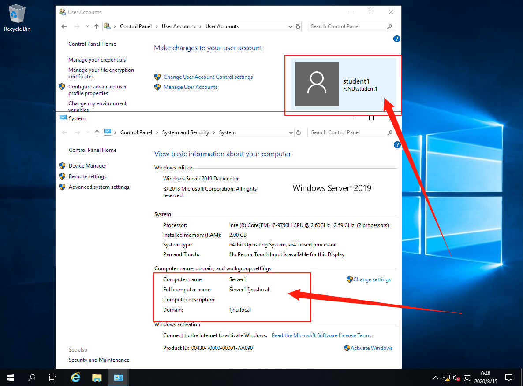Open Action Center notifications icon
Image resolution: width=523 pixels, height=386 pixels.
(508, 378)
